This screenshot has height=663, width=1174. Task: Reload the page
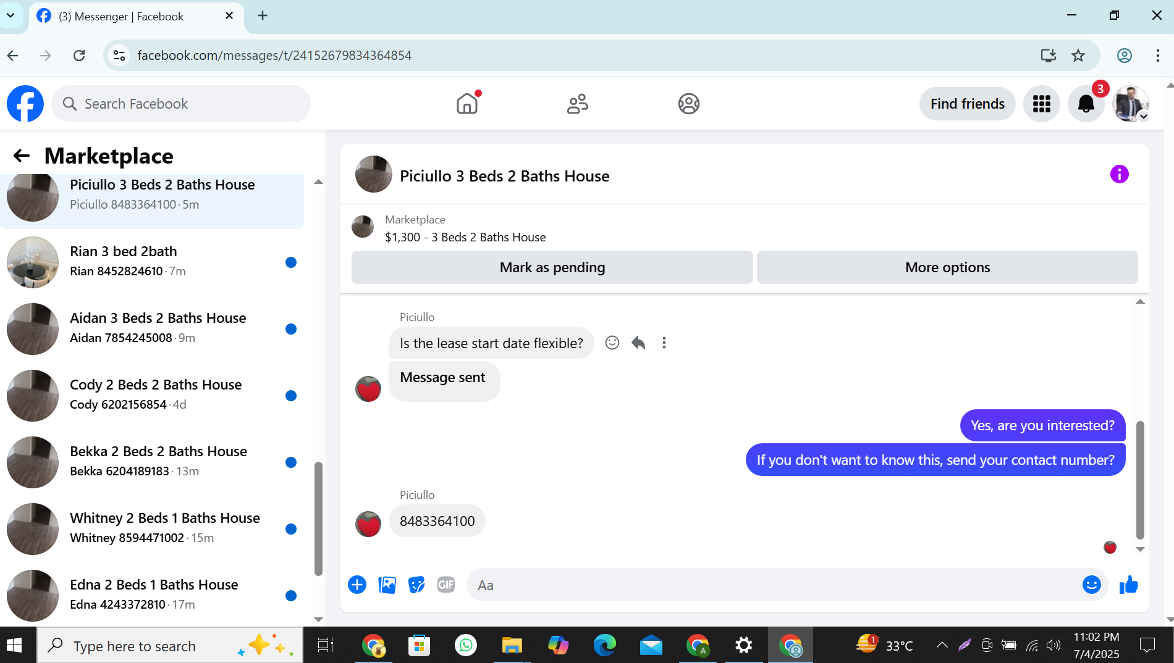79,56
